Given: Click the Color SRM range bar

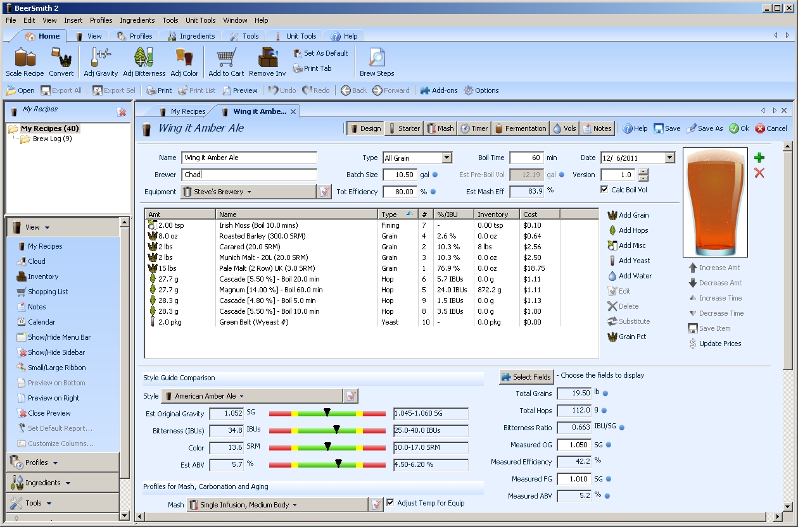Looking at the screenshot, I should point(327,448).
